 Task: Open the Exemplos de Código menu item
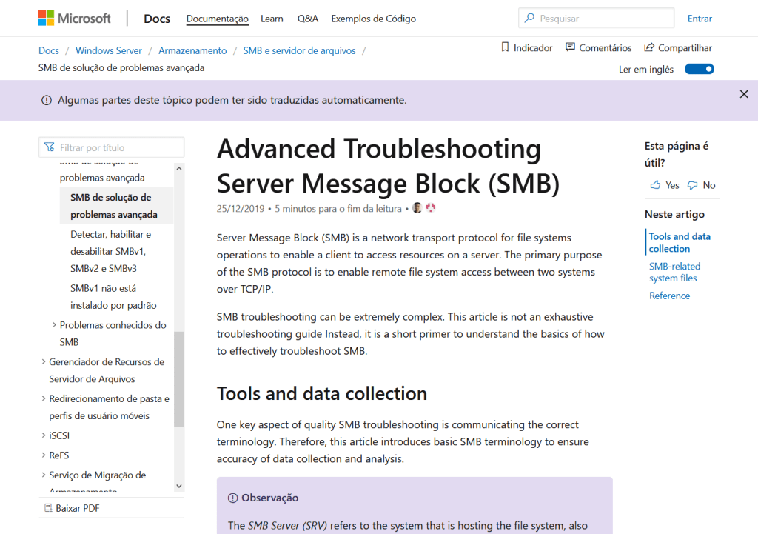point(373,19)
